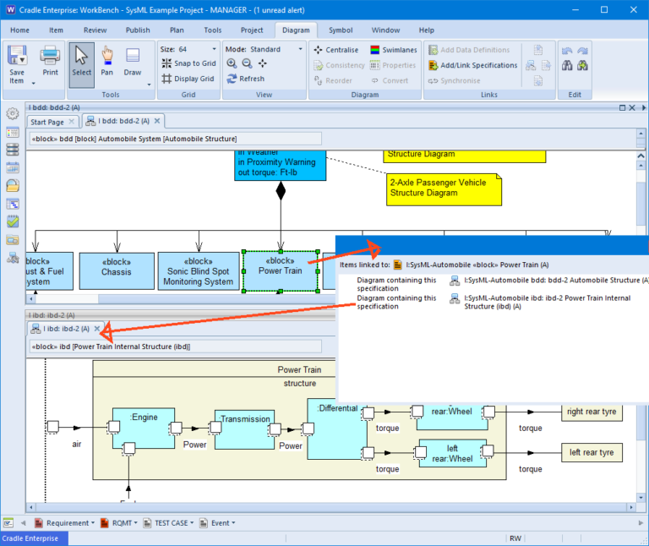Image resolution: width=649 pixels, height=546 pixels.
Task: Switch to the Start Page tab
Action: click(x=46, y=122)
